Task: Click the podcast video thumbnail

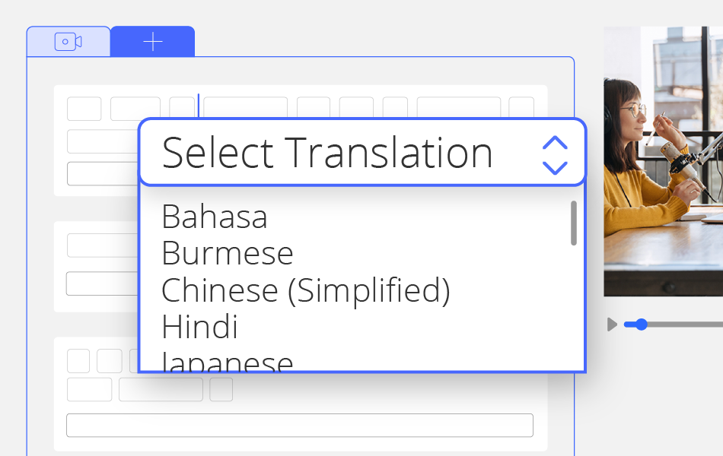Action: pos(663,161)
